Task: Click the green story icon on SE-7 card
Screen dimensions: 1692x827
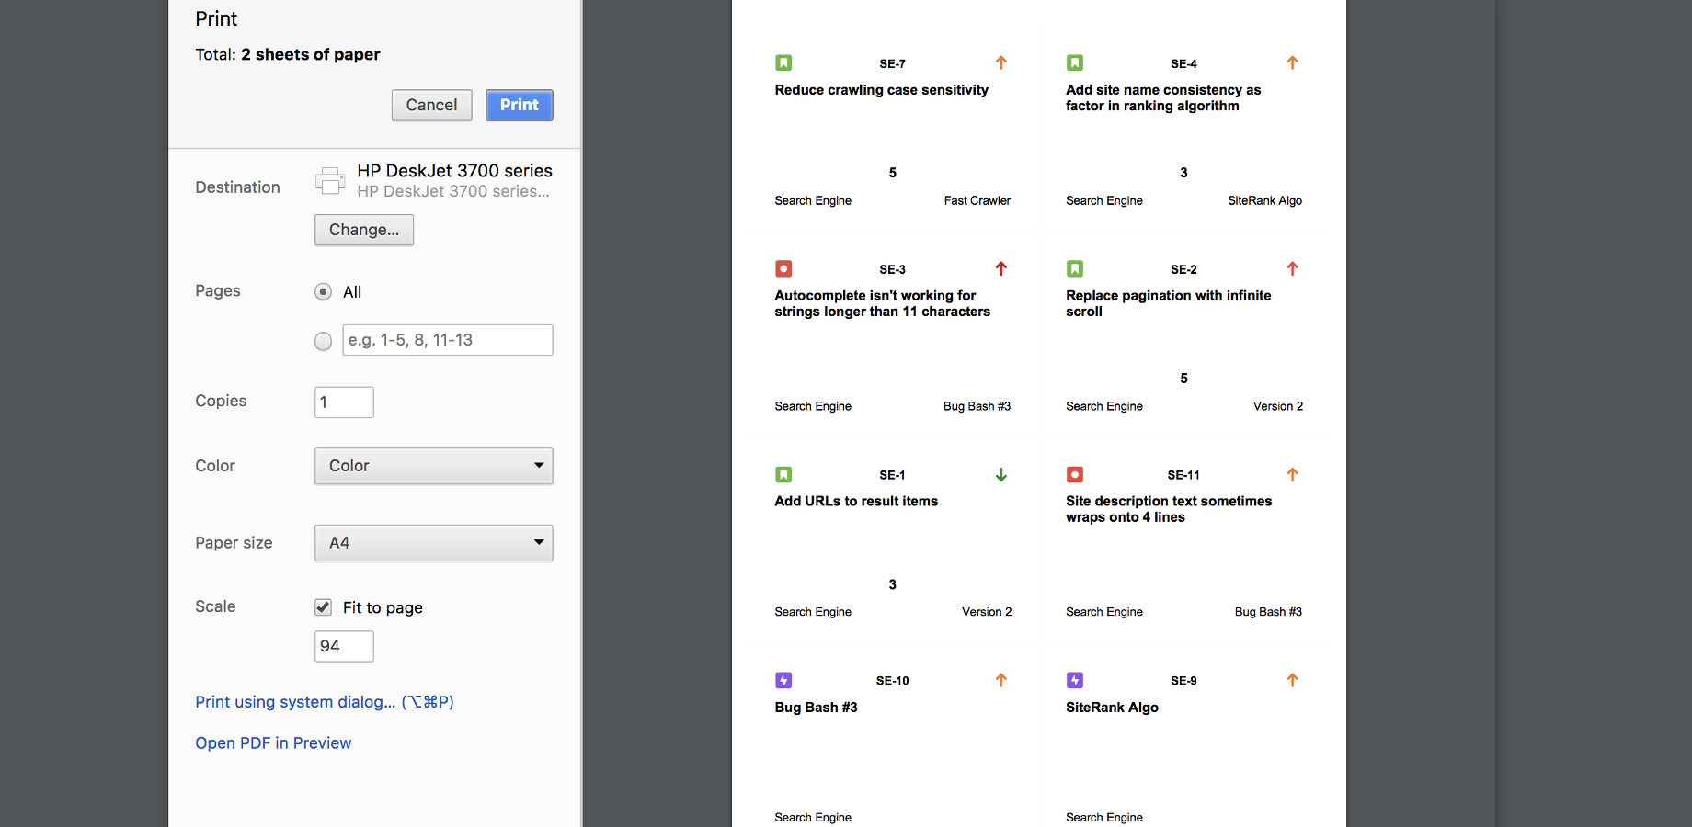Action: click(783, 62)
